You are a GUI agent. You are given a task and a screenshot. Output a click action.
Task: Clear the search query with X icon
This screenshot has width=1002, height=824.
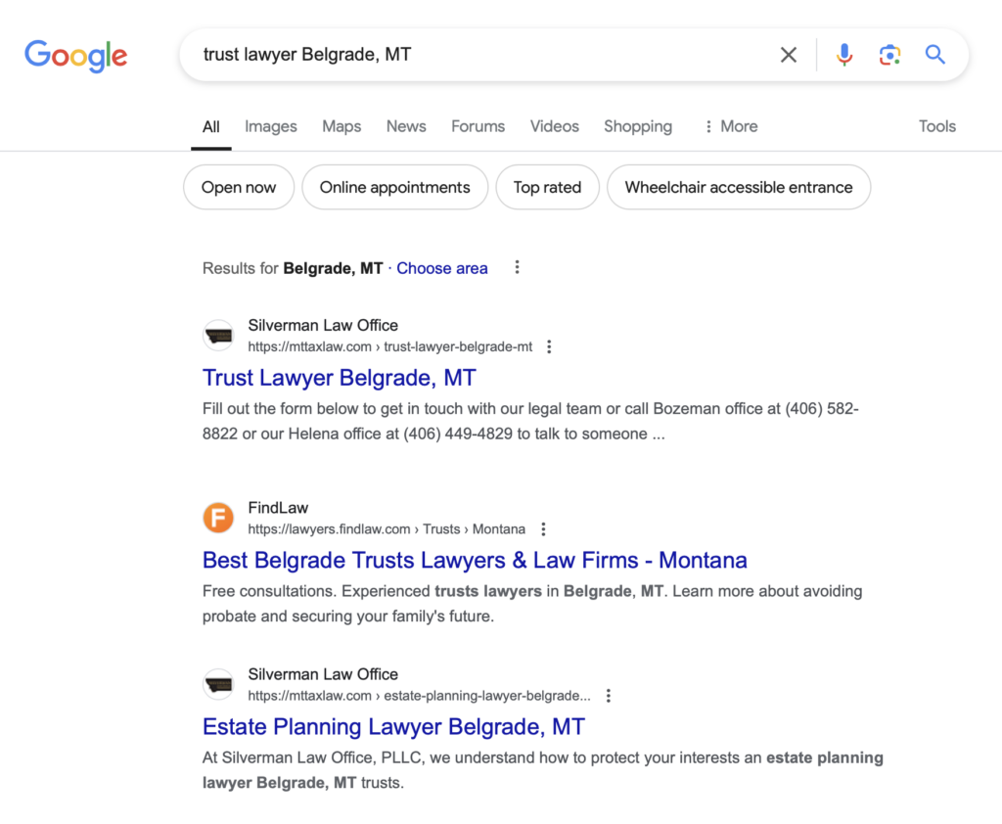point(788,55)
